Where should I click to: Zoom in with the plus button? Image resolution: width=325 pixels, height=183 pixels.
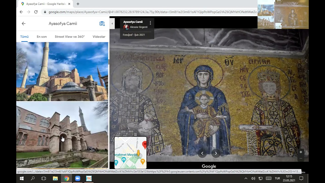point(301,152)
